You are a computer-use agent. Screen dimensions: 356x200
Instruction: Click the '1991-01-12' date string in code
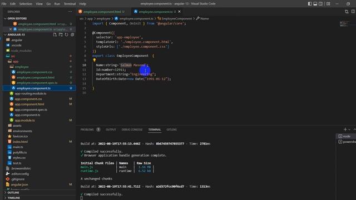click(156, 79)
